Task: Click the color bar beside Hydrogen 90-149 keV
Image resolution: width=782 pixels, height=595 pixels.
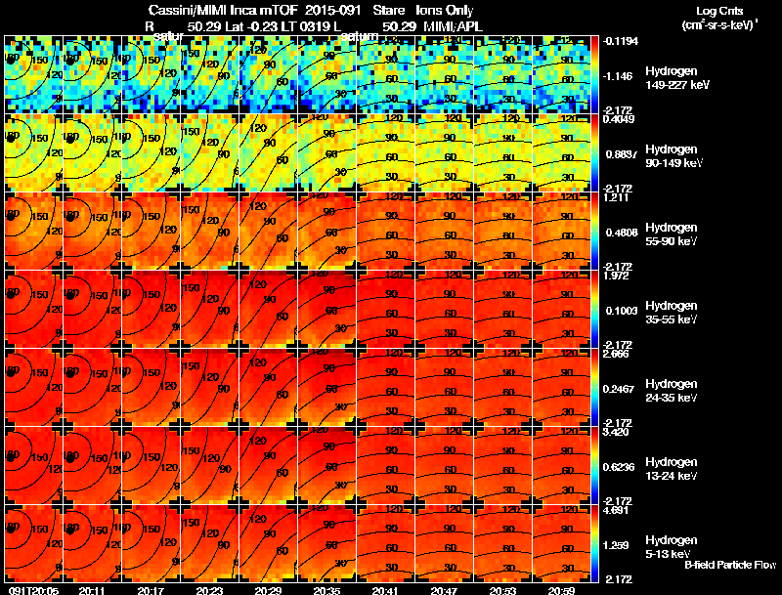Action: pos(594,152)
